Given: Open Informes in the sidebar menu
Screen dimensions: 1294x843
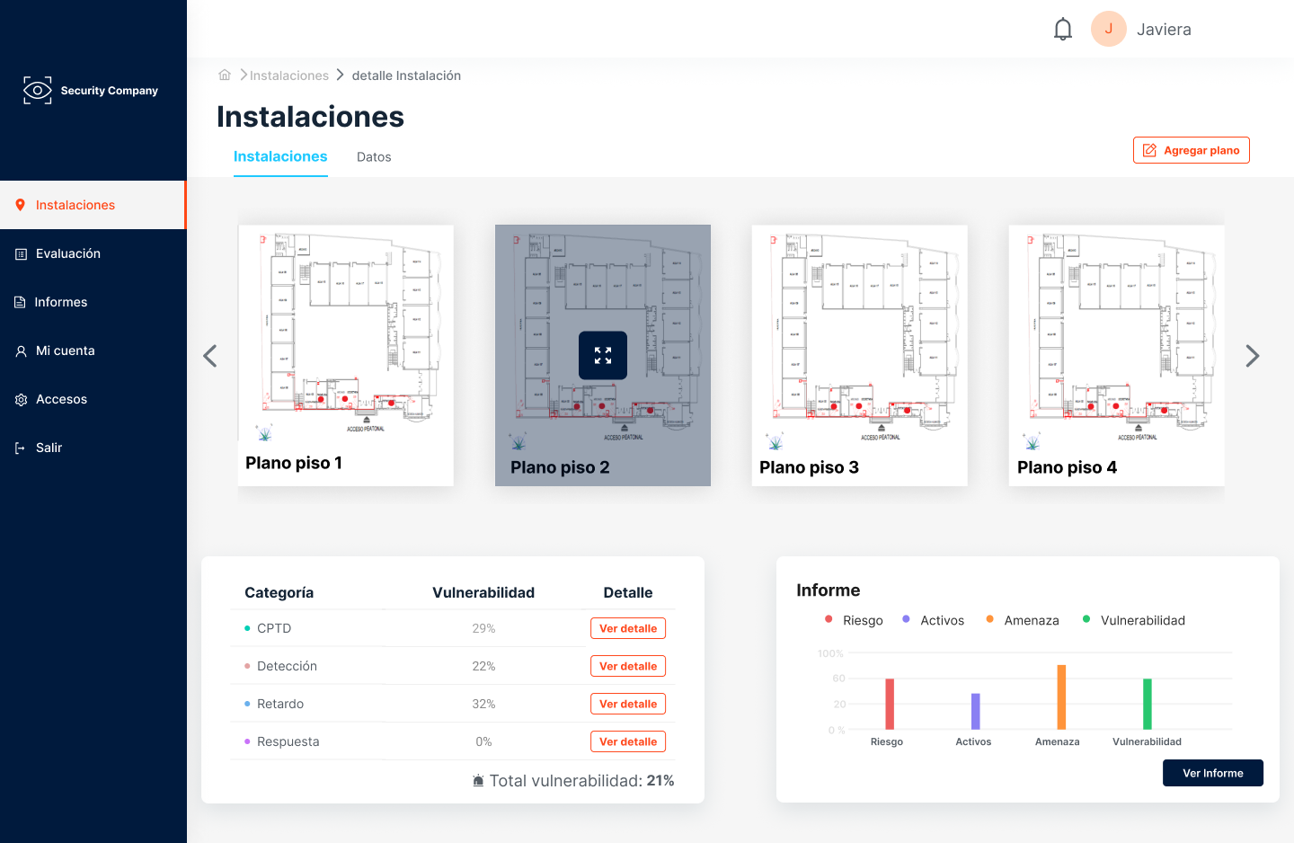Looking at the screenshot, I should [x=93, y=302].
